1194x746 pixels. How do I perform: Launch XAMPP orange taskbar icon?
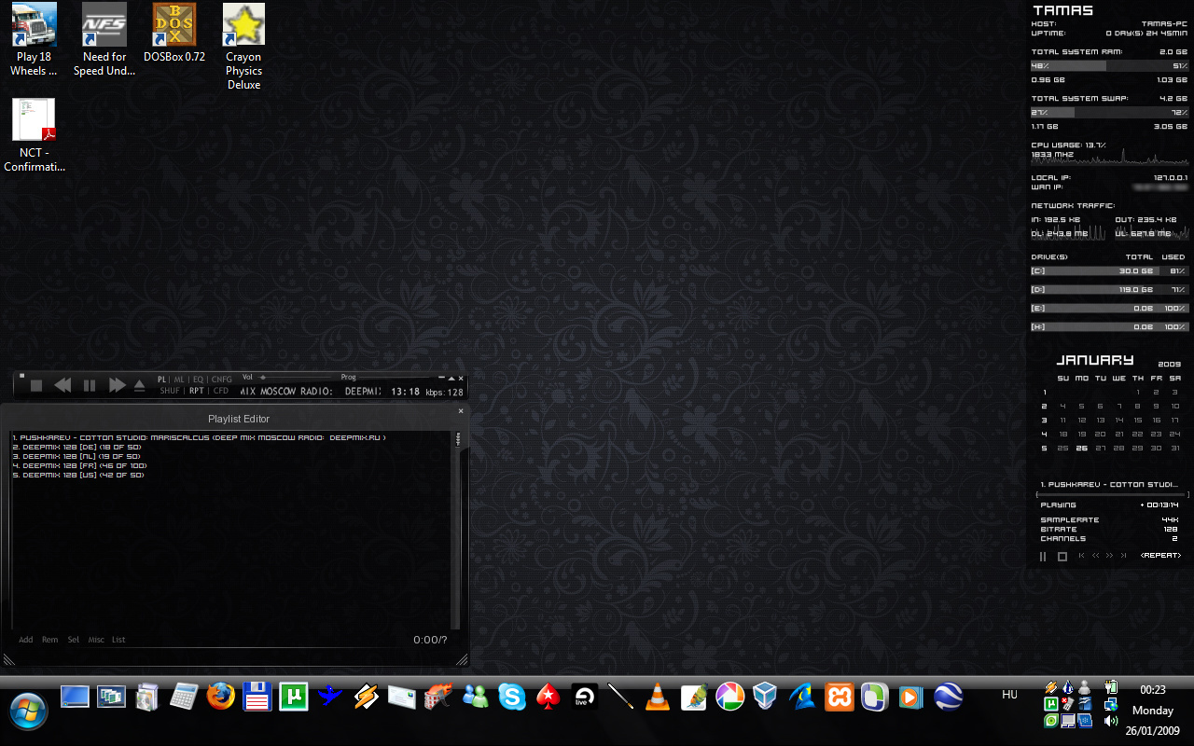point(840,697)
